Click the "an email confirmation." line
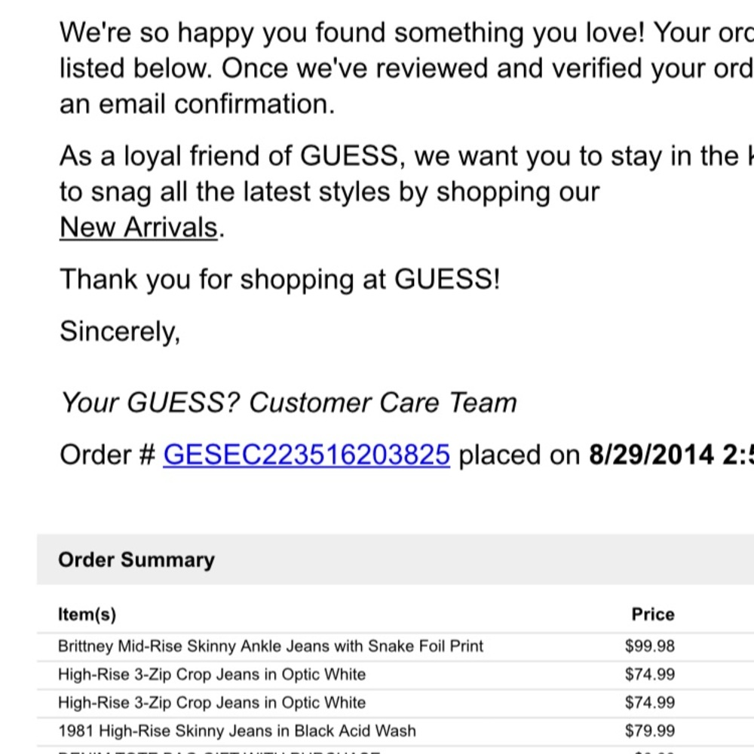This screenshot has height=754, width=754. (197, 104)
